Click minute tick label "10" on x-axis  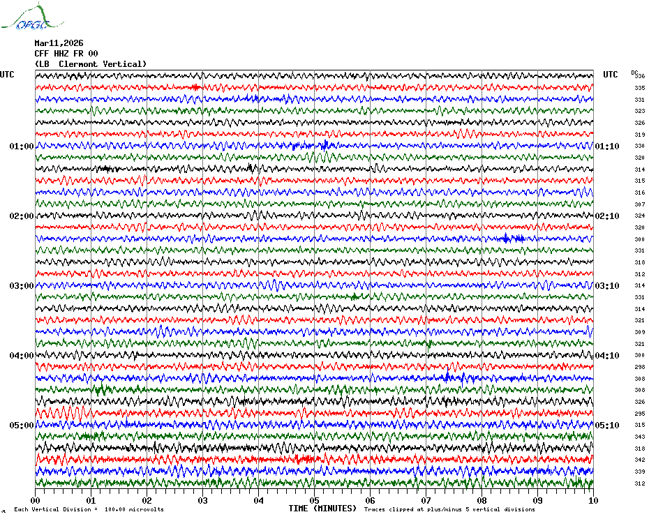pos(594,501)
